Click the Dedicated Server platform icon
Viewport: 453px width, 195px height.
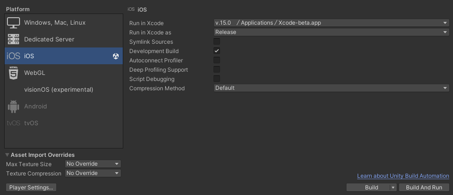[13, 39]
